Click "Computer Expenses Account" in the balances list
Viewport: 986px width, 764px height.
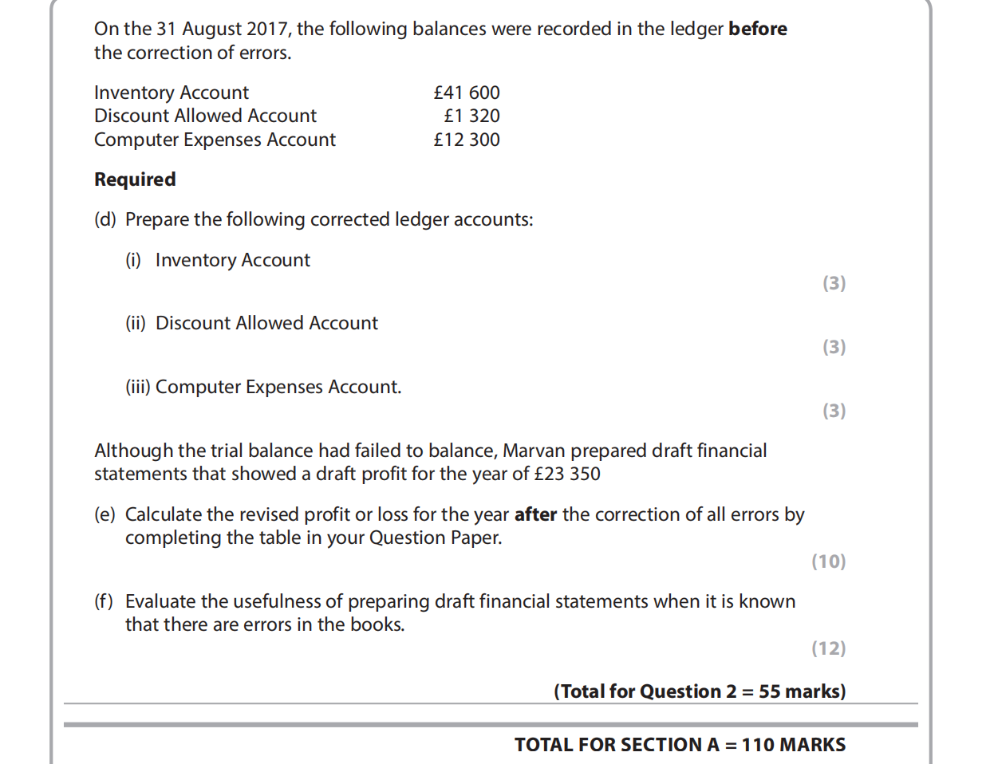click(x=215, y=140)
